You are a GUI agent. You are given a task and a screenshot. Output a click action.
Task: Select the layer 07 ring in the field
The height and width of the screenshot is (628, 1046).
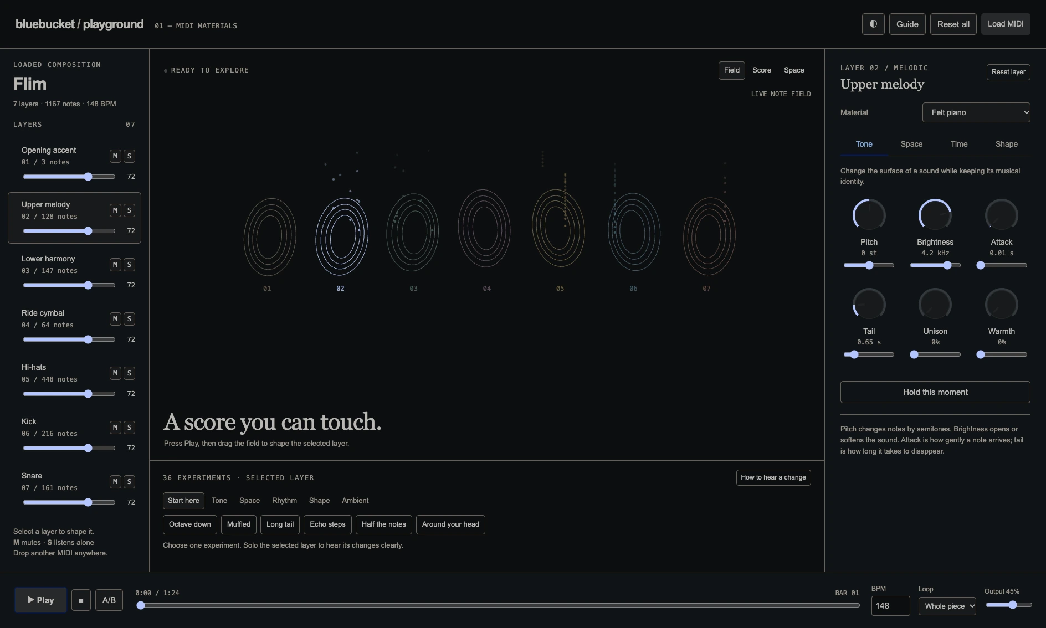pyautogui.click(x=709, y=236)
